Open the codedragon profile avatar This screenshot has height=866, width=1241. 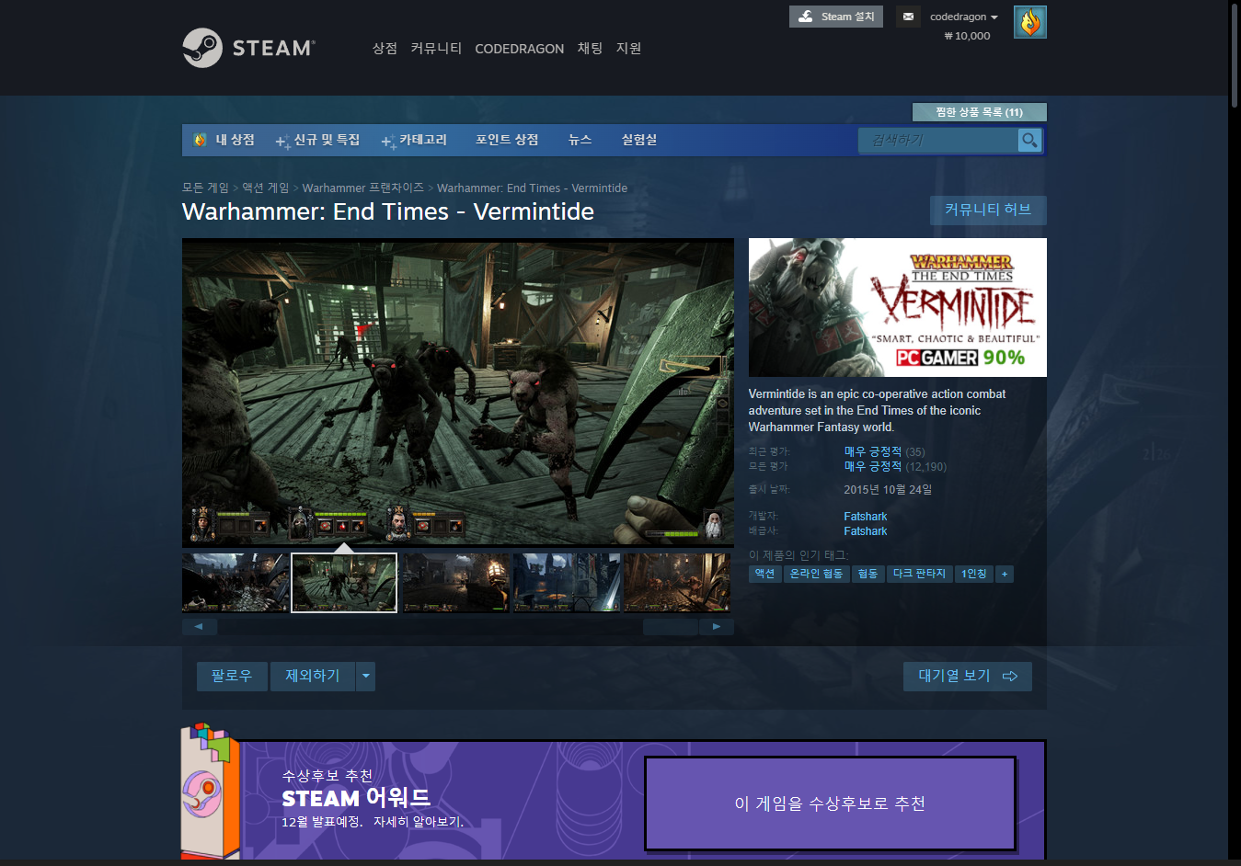(1030, 22)
